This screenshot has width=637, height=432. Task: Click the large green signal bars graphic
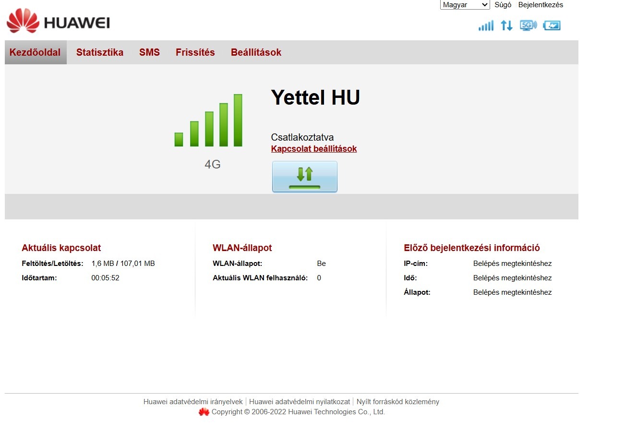[x=208, y=120]
